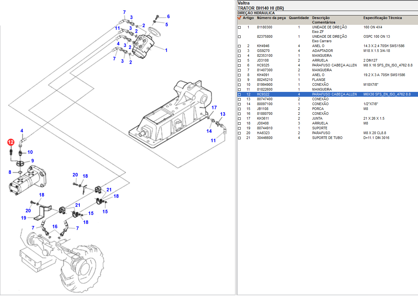Click callout 13 near the transmission housing

pos(223,114)
